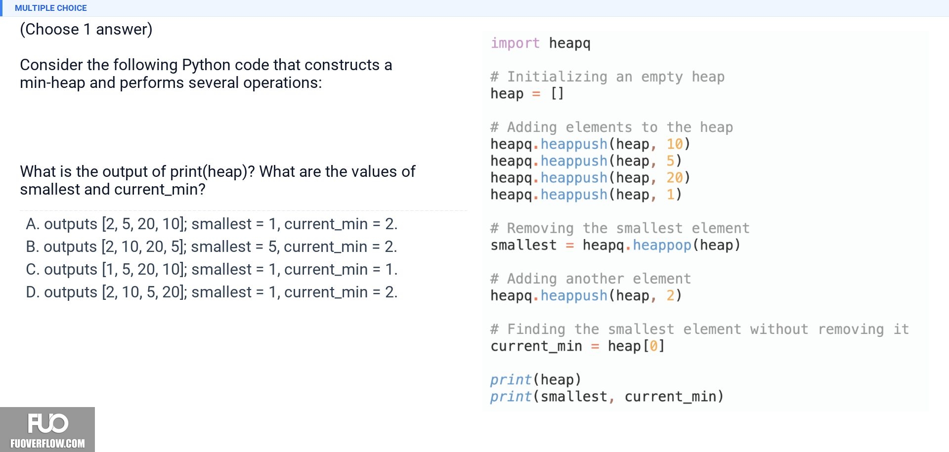949x452 pixels.
Task: Choose answer B with smallest = 5
Action: click(x=212, y=247)
